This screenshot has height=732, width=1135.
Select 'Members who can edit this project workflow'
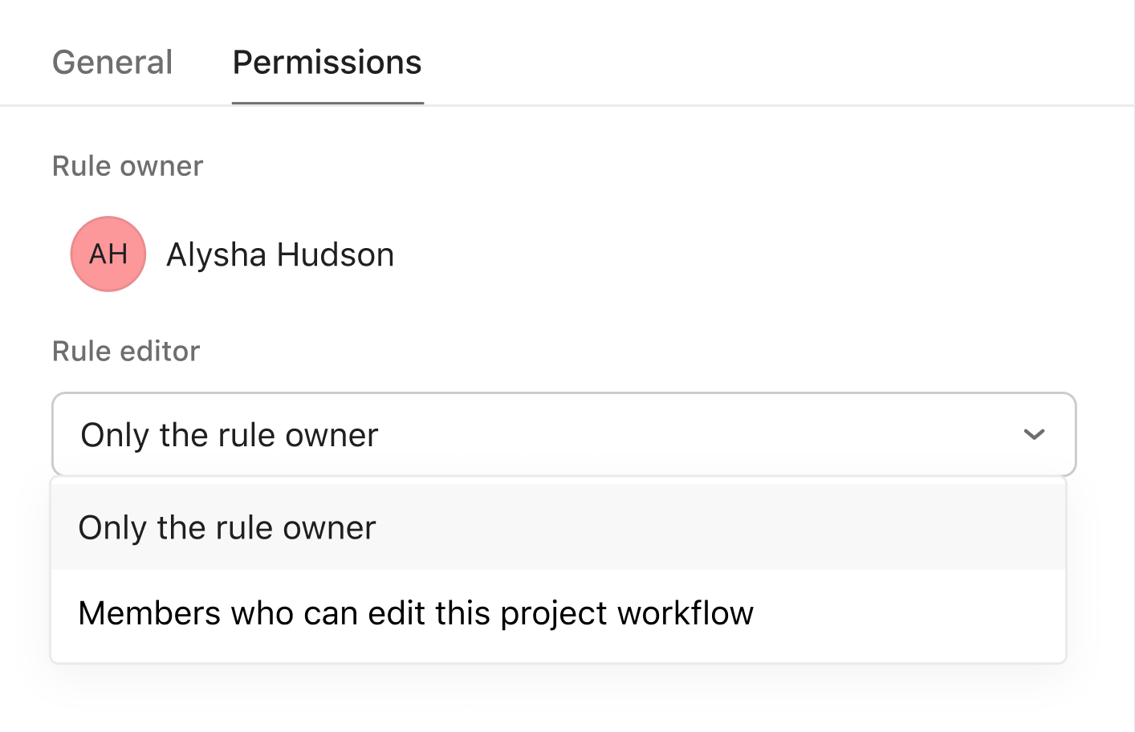416,614
